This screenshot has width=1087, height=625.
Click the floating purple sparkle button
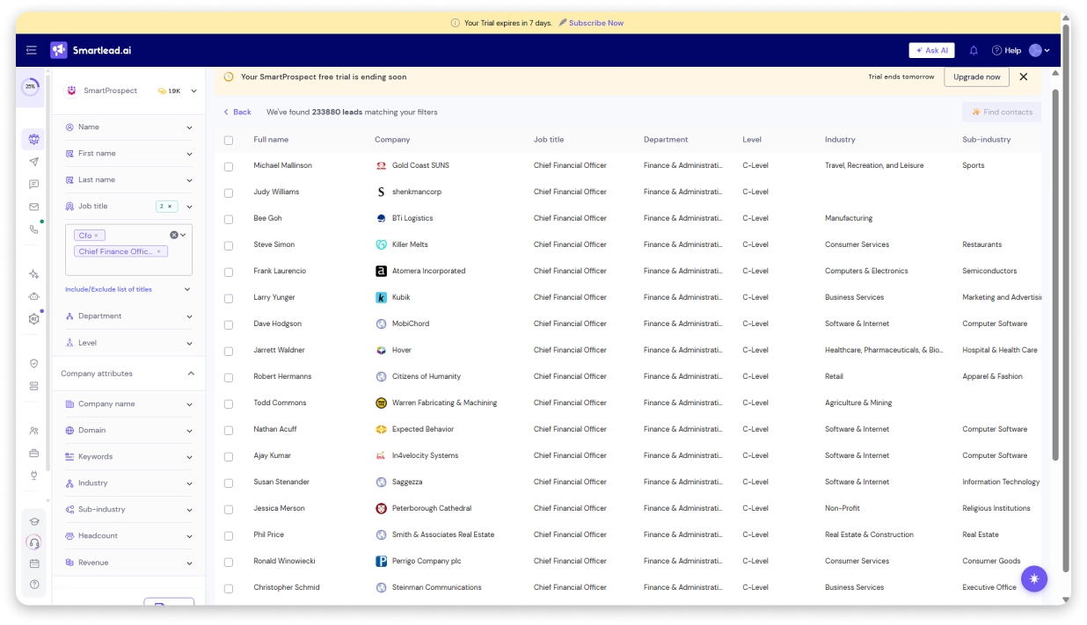coord(1034,578)
